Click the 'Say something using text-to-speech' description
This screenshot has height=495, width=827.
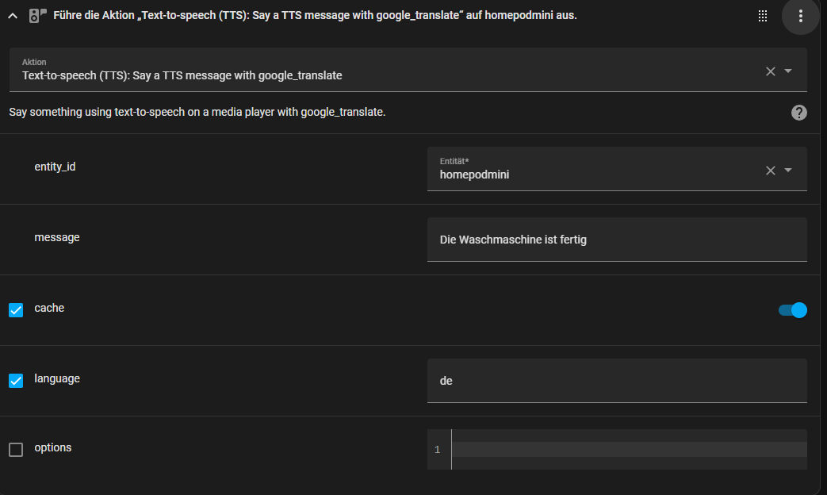197,113
